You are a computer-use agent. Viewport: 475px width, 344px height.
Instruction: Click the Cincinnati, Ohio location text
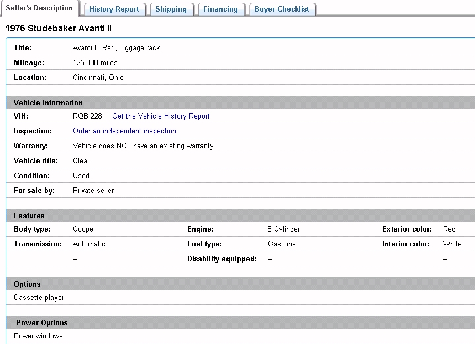point(98,78)
